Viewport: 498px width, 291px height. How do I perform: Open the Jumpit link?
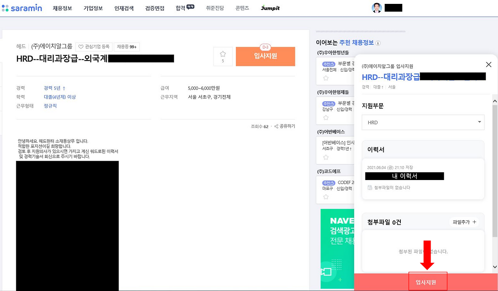click(270, 8)
